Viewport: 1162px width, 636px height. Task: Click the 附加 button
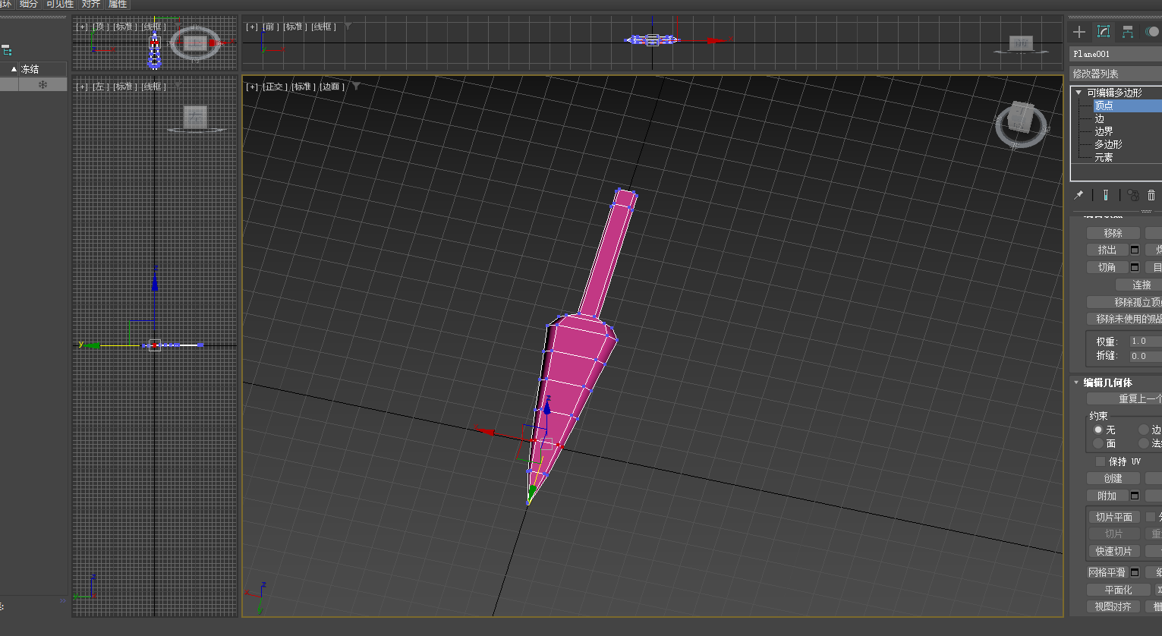pos(1107,496)
